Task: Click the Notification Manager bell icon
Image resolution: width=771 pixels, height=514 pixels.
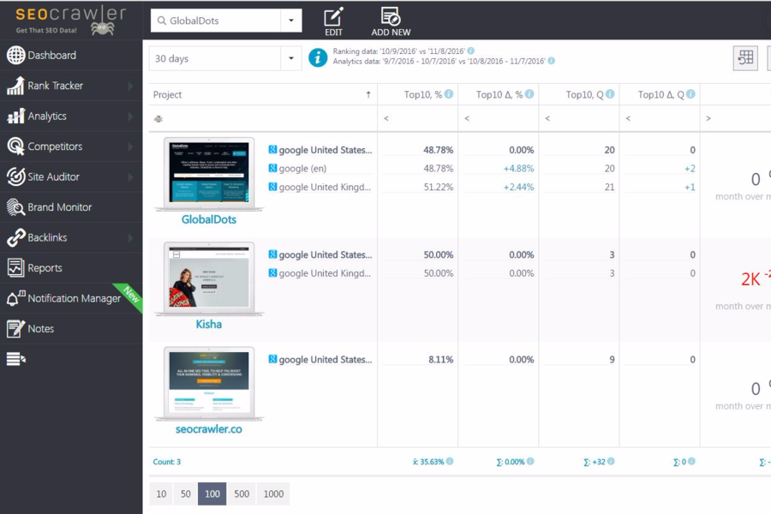Action: [15, 298]
